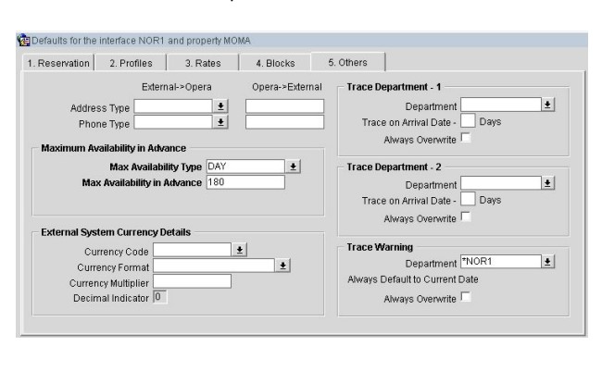Viewport: 602px width, 371px height.
Task: Open Trace Department 1 Department dropdown
Action: [x=548, y=106]
